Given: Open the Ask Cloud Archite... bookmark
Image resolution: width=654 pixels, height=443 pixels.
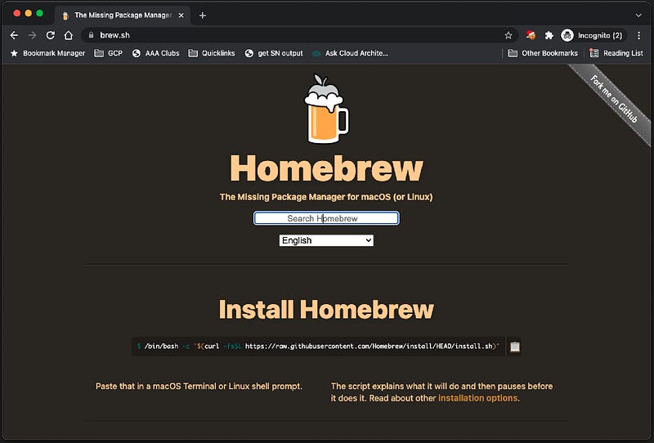Looking at the screenshot, I should point(351,53).
